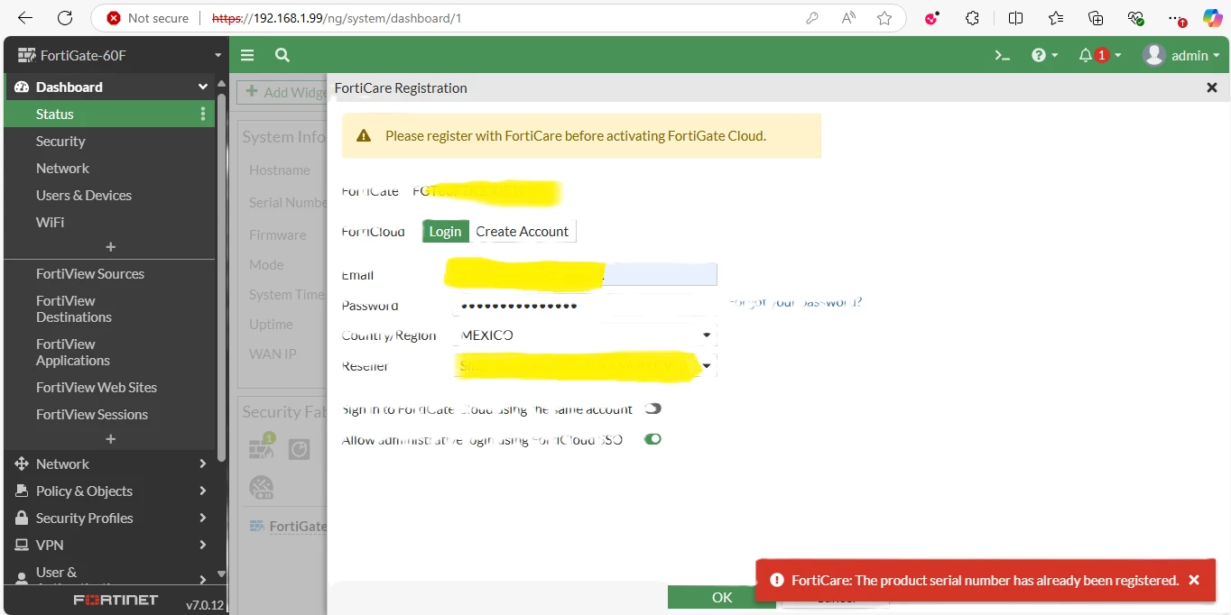This screenshot has width=1231, height=615.
Task: Click Forgot your password link
Action: 795,302
